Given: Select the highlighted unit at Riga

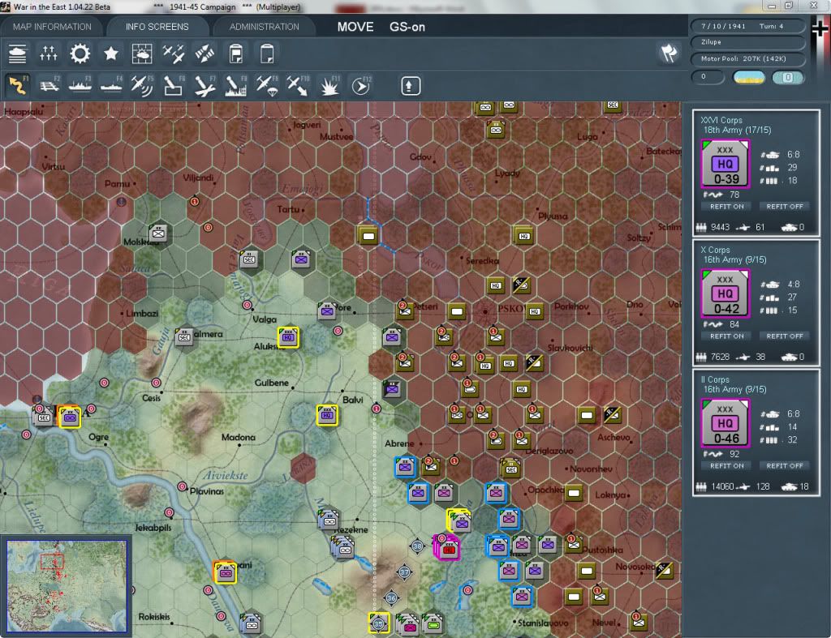Looking at the screenshot, I should pos(70,417).
